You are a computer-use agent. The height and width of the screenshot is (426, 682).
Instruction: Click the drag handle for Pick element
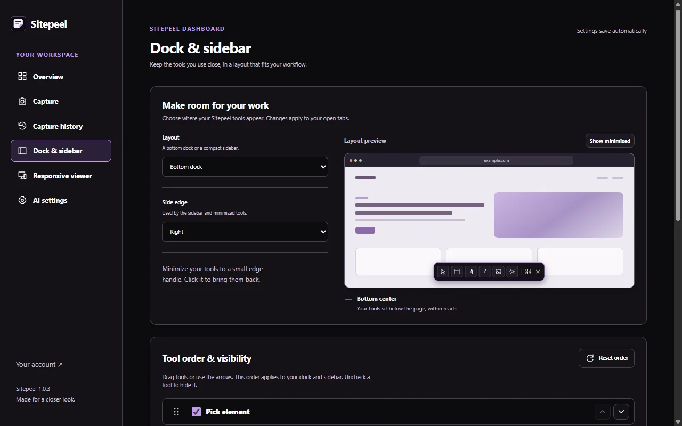(x=176, y=412)
